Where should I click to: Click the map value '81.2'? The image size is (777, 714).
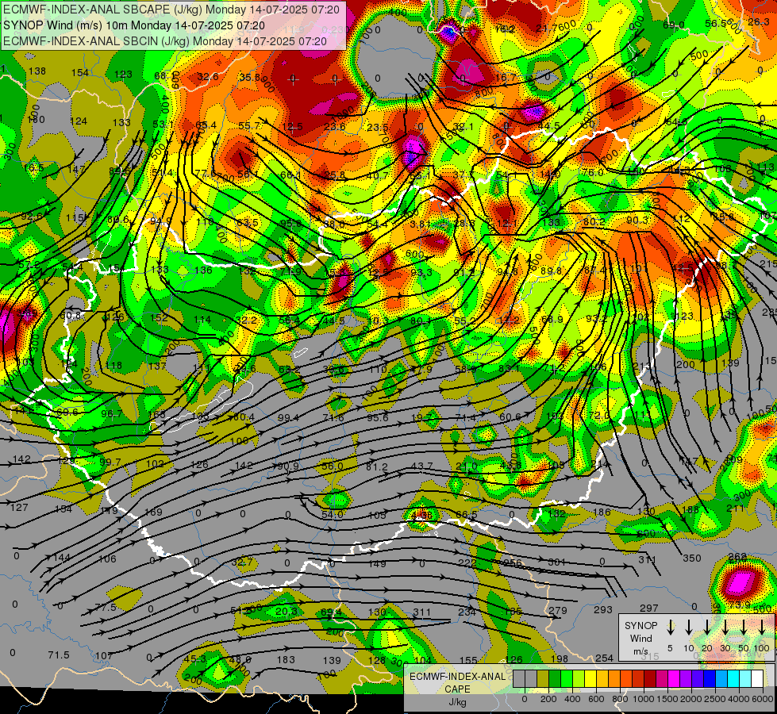(377, 466)
